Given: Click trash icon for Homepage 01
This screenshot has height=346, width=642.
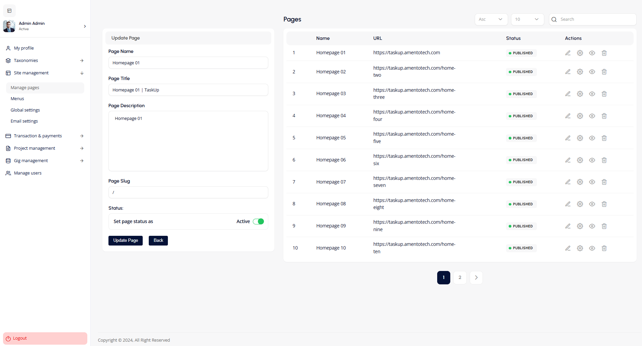Looking at the screenshot, I should (604, 53).
